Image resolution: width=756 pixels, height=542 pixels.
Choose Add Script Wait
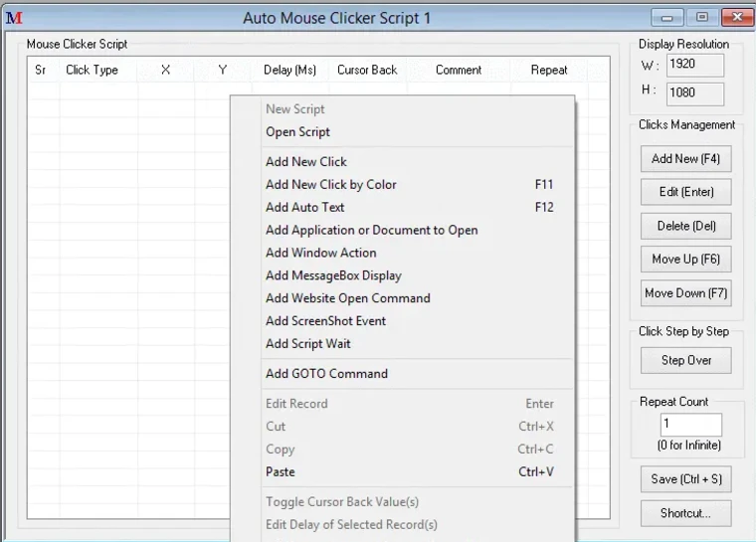point(308,344)
